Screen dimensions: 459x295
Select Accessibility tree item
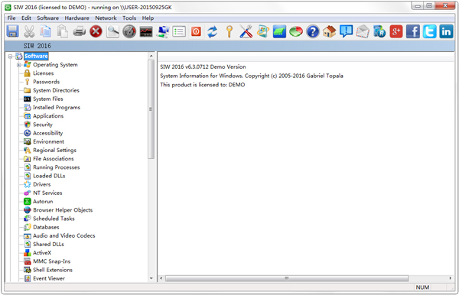pyautogui.click(x=47, y=133)
